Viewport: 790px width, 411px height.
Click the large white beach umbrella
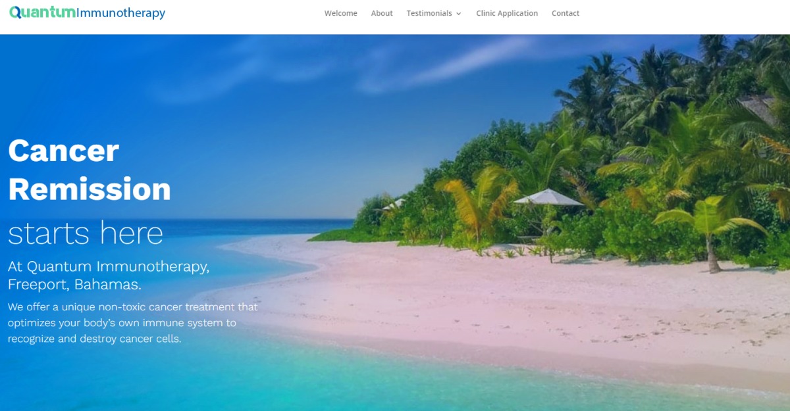548,197
